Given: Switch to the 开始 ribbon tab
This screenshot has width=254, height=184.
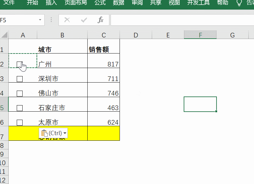Looking at the screenshot, I should point(32,2).
